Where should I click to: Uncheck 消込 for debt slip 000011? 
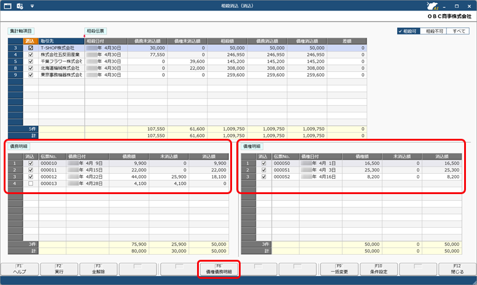point(31,170)
